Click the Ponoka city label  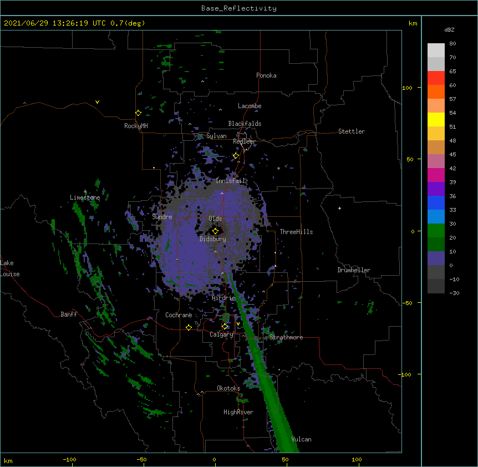(266, 75)
